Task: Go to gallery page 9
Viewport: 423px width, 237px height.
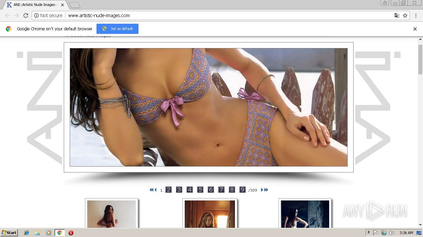Action: (x=243, y=190)
